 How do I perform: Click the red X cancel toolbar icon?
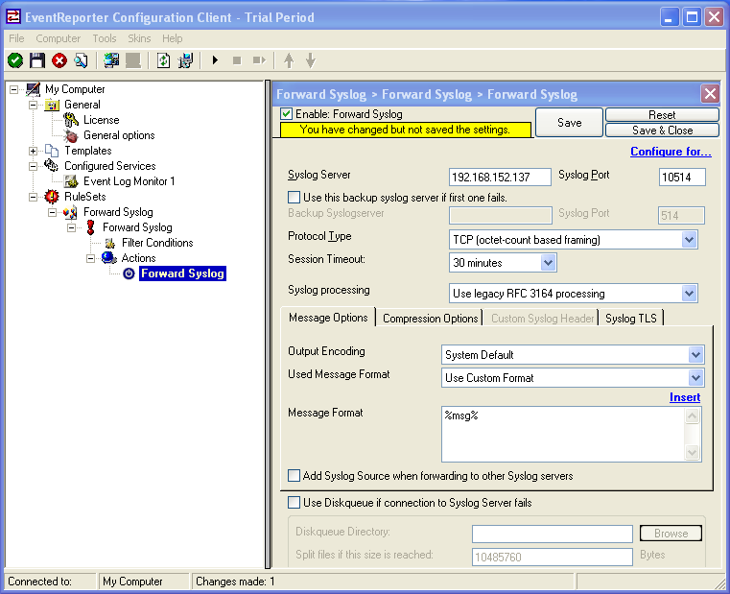point(59,60)
